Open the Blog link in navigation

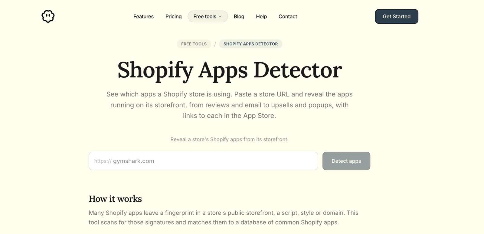(x=239, y=17)
